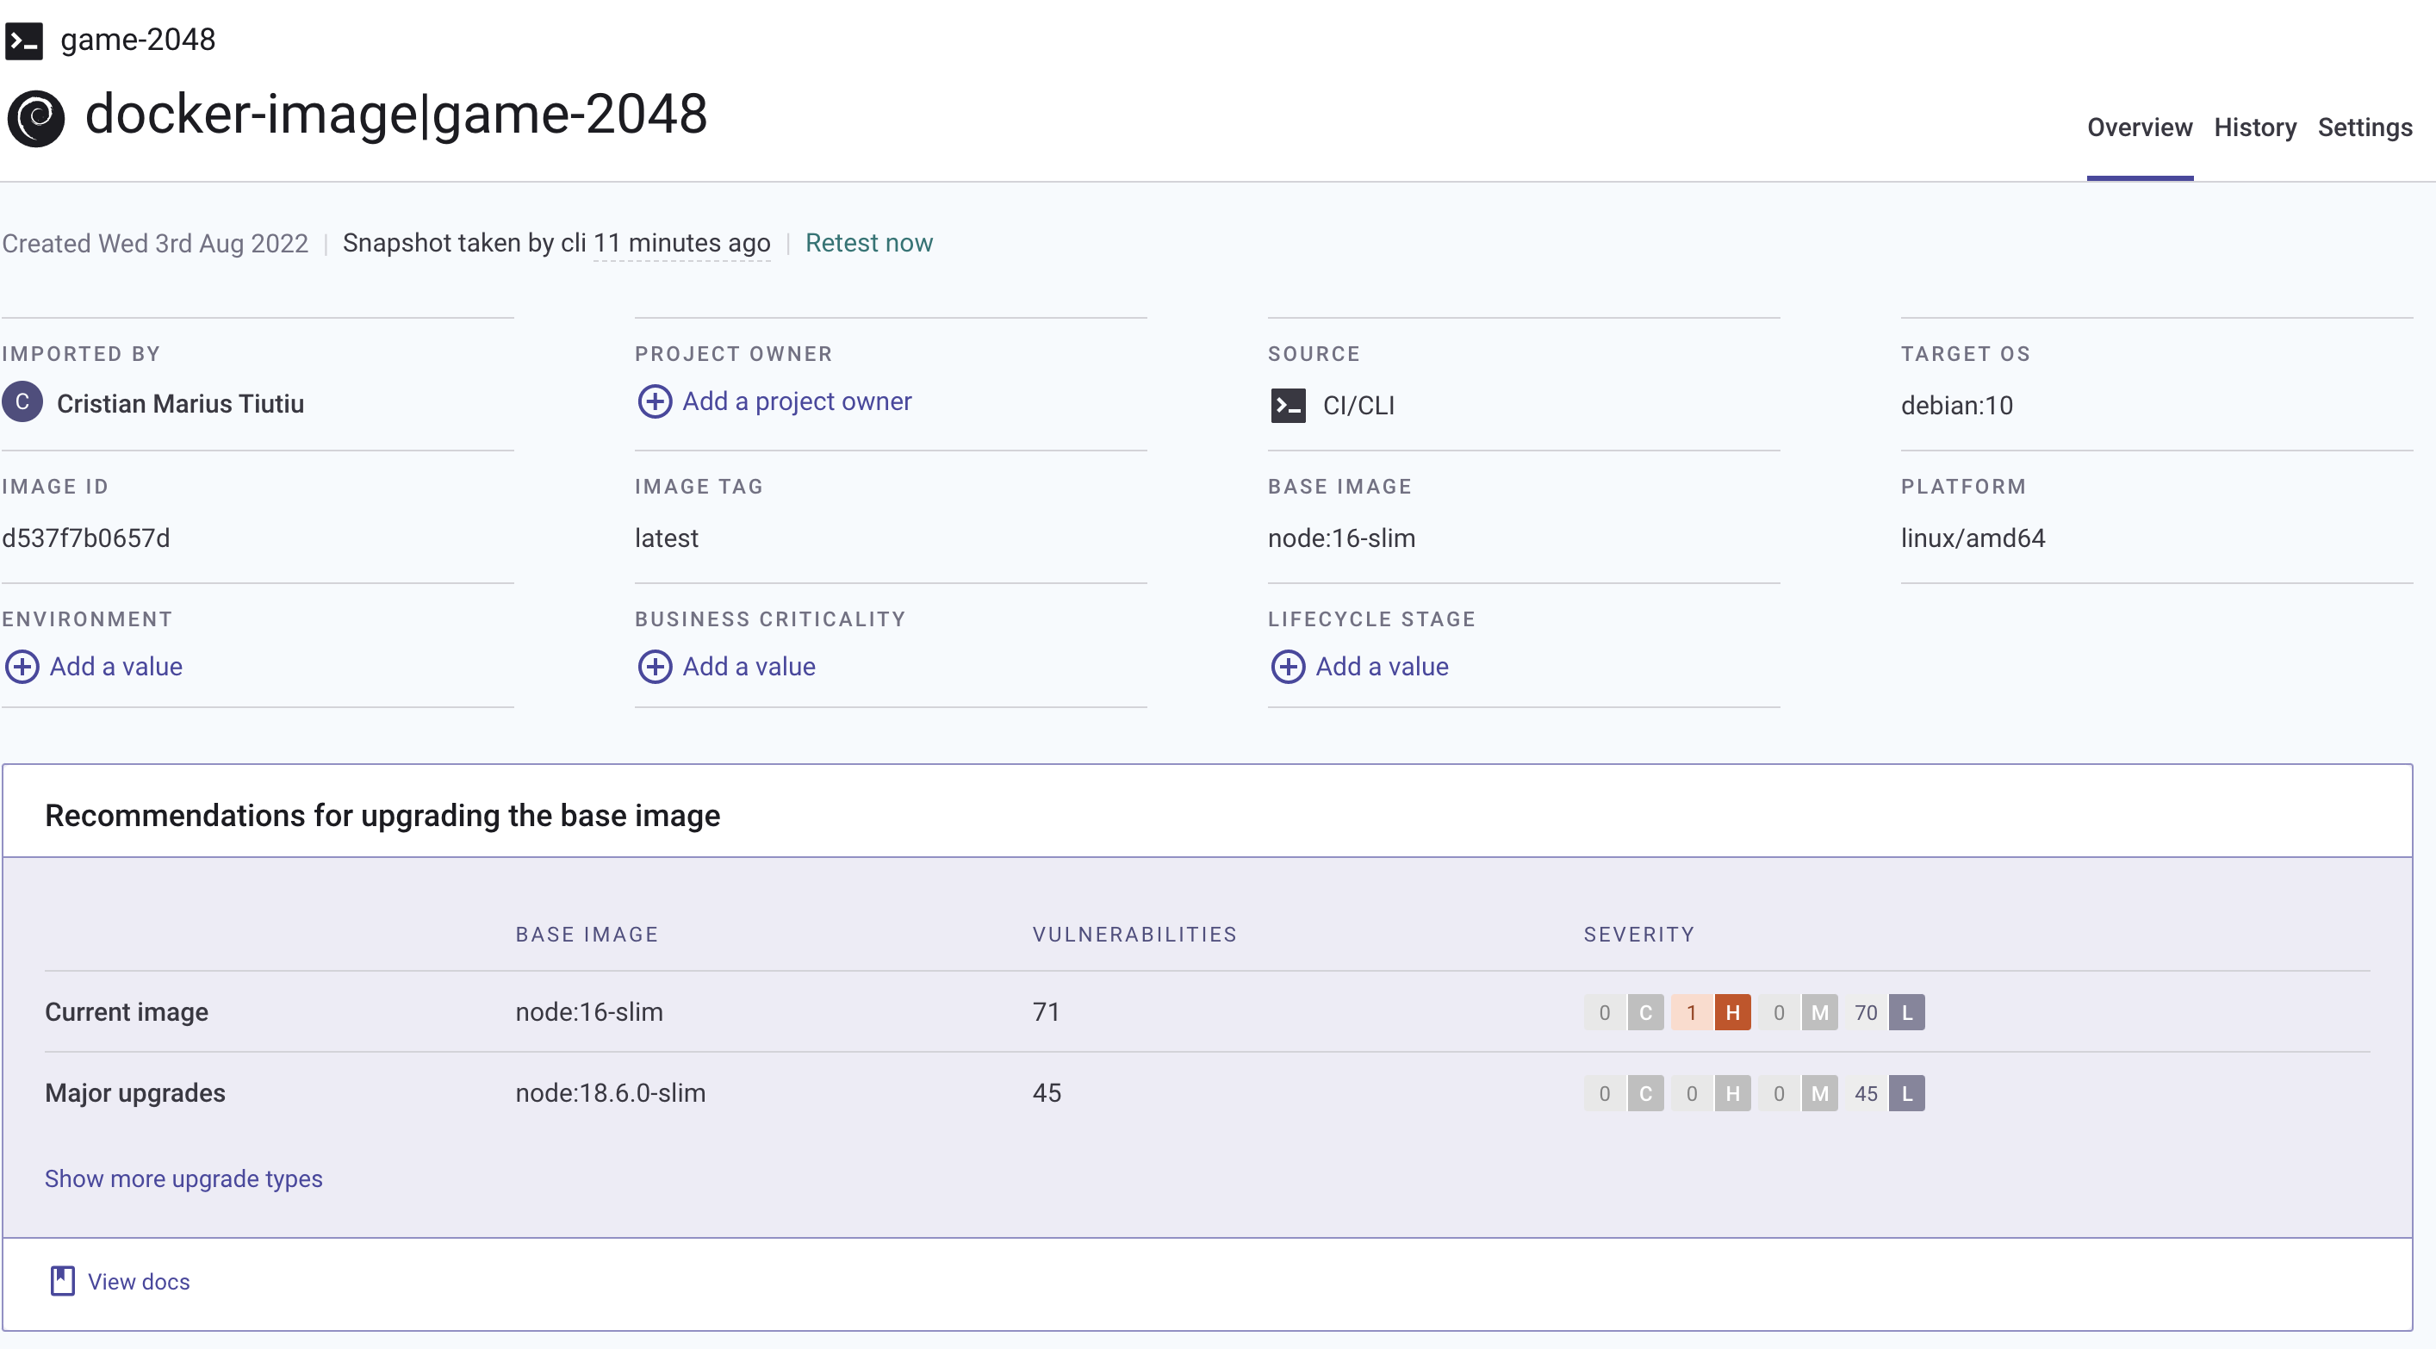Click the 11 minutes ago timestamp
The width and height of the screenshot is (2436, 1349).
[x=680, y=243]
